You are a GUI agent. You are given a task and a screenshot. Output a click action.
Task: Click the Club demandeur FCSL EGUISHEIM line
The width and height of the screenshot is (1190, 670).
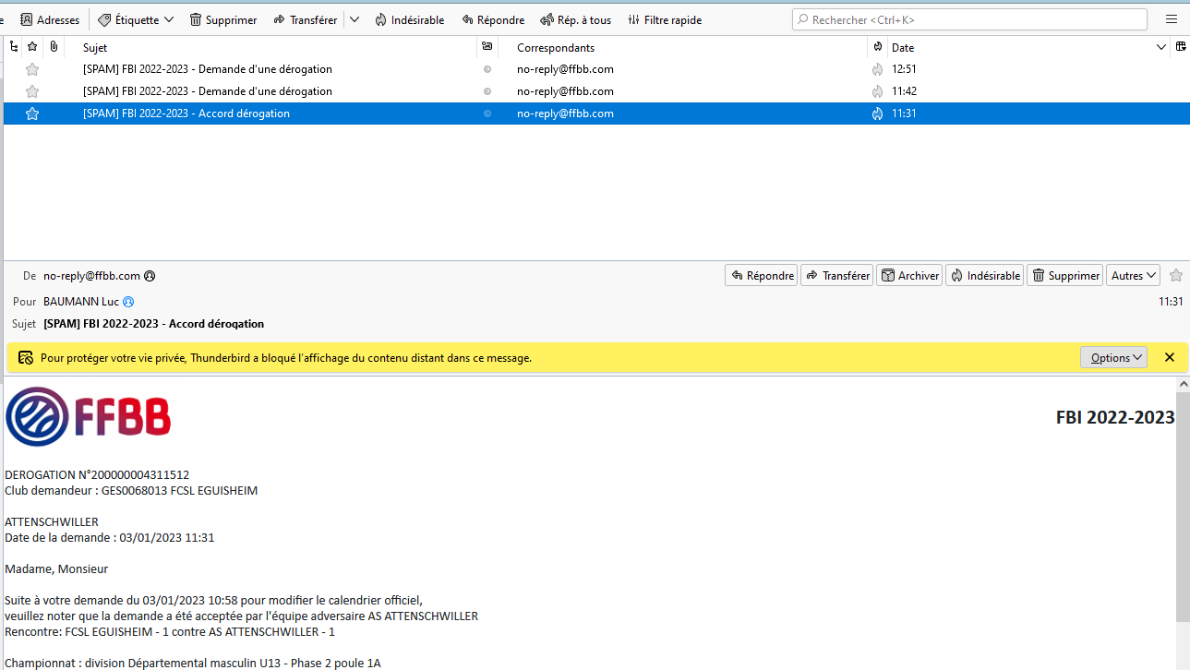(x=131, y=491)
